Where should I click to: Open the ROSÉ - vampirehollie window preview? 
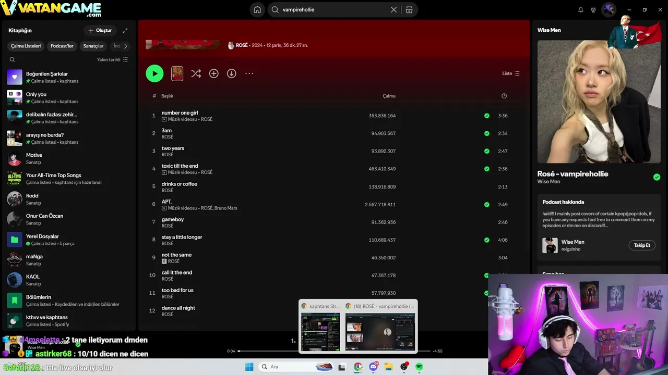(380, 327)
